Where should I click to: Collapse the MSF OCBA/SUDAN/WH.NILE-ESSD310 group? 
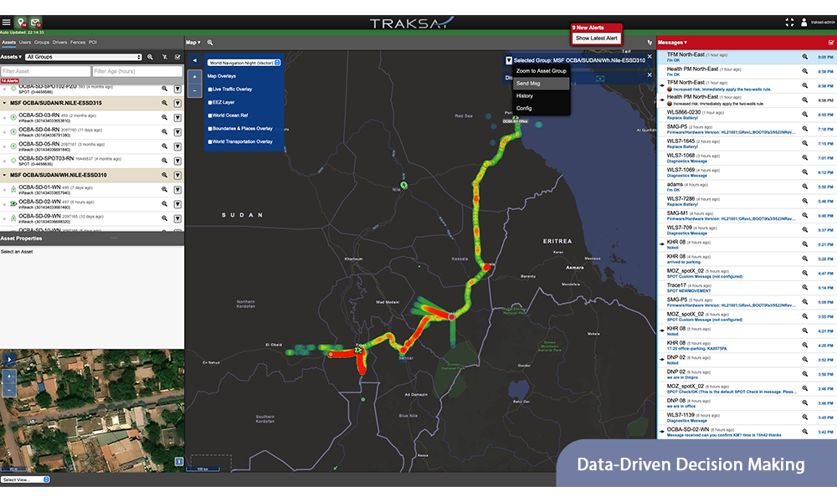(4, 175)
